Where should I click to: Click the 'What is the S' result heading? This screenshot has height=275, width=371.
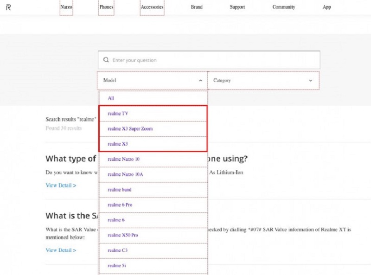tap(72, 216)
